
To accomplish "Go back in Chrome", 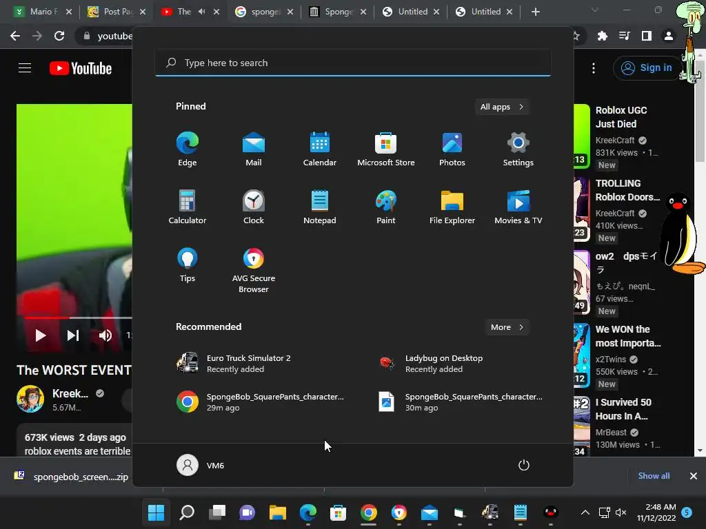I will pyautogui.click(x=15, y=36).
